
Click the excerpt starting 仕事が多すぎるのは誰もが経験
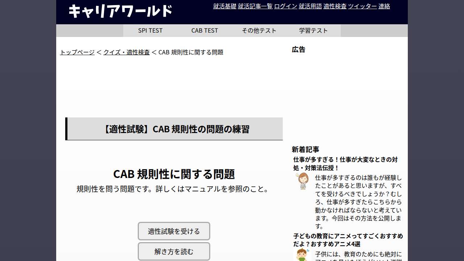[x=359, y=202]
